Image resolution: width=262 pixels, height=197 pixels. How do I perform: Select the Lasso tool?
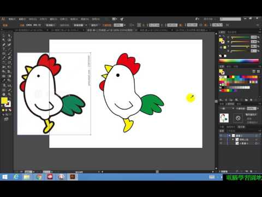9,40
